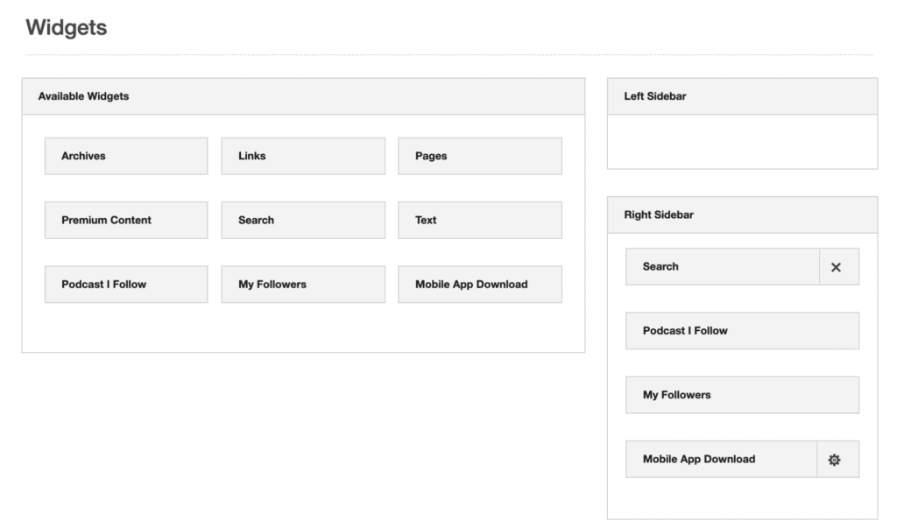Click the Search widget inside Right Sidebar
The image size is (897, 528).
(x=718, y=266)
